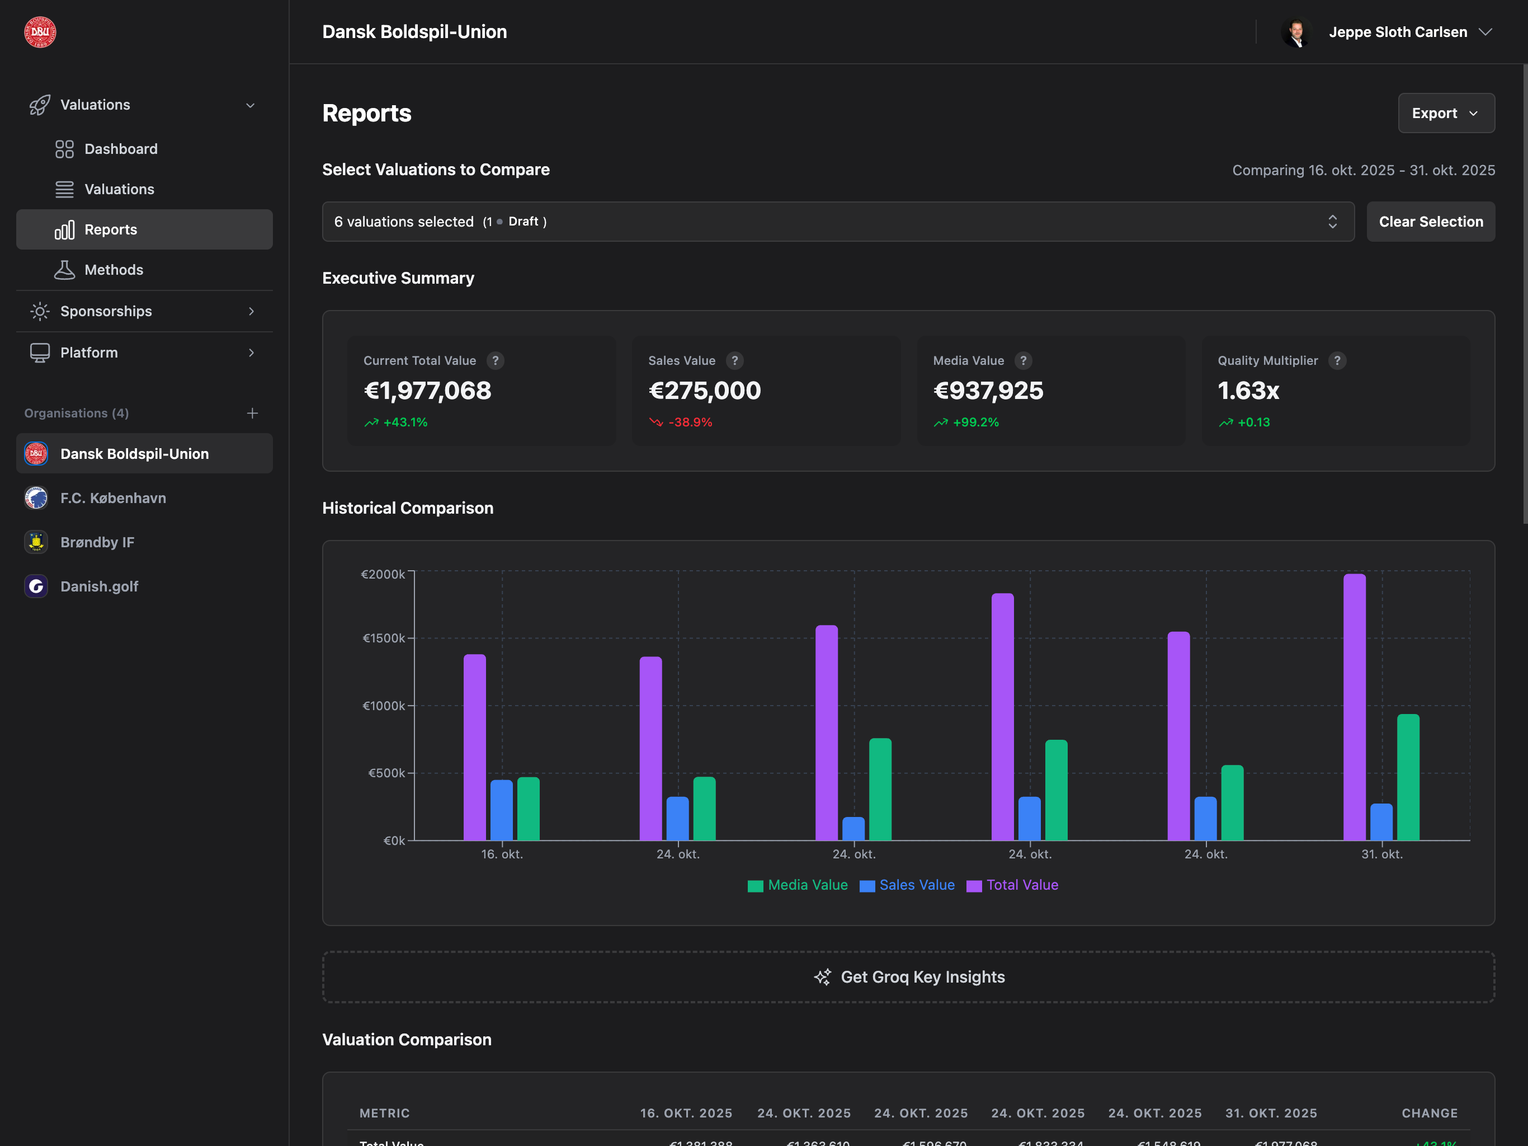Click the Current Total Value help icon
Image resolution: width=1528 pixels, height=1146 pixels.
[x=494, y=361]
